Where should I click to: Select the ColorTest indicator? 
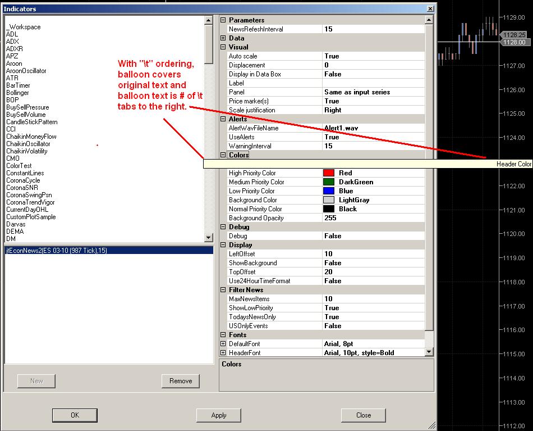click(x=19, y=166)
